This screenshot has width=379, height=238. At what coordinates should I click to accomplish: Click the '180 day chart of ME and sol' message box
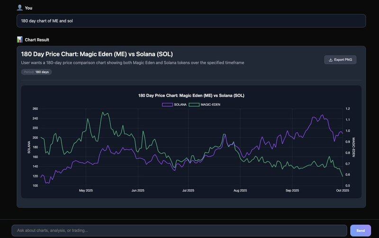coord(190,21)
